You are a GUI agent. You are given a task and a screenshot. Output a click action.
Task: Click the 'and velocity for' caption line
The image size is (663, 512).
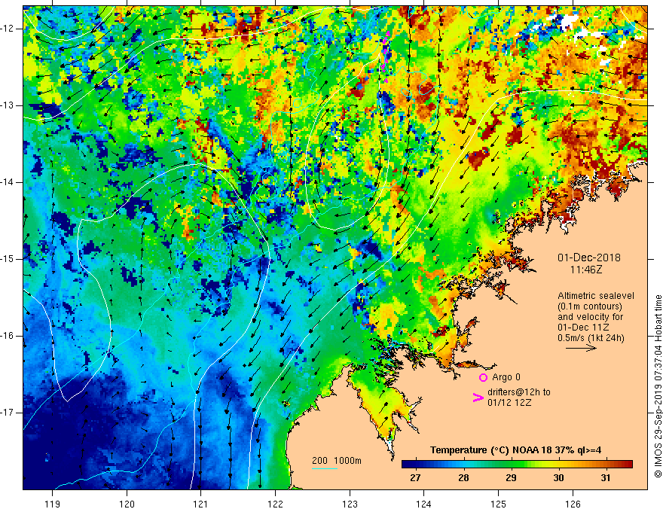590,317
